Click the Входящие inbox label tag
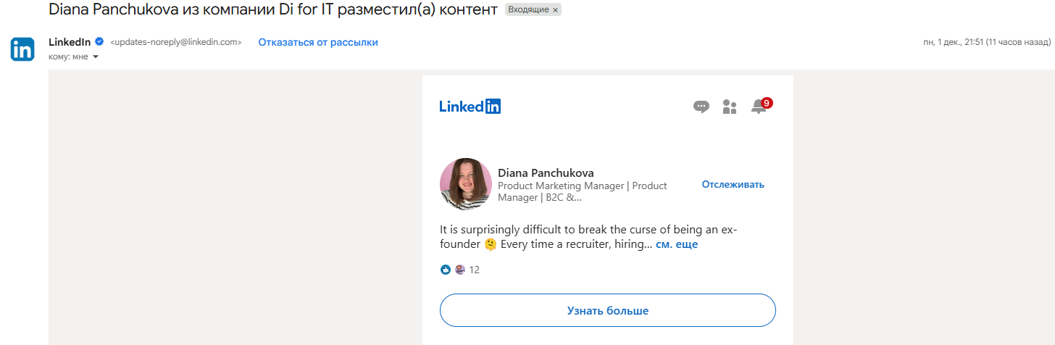The image size is (1055, 345). tap(528, 10)
